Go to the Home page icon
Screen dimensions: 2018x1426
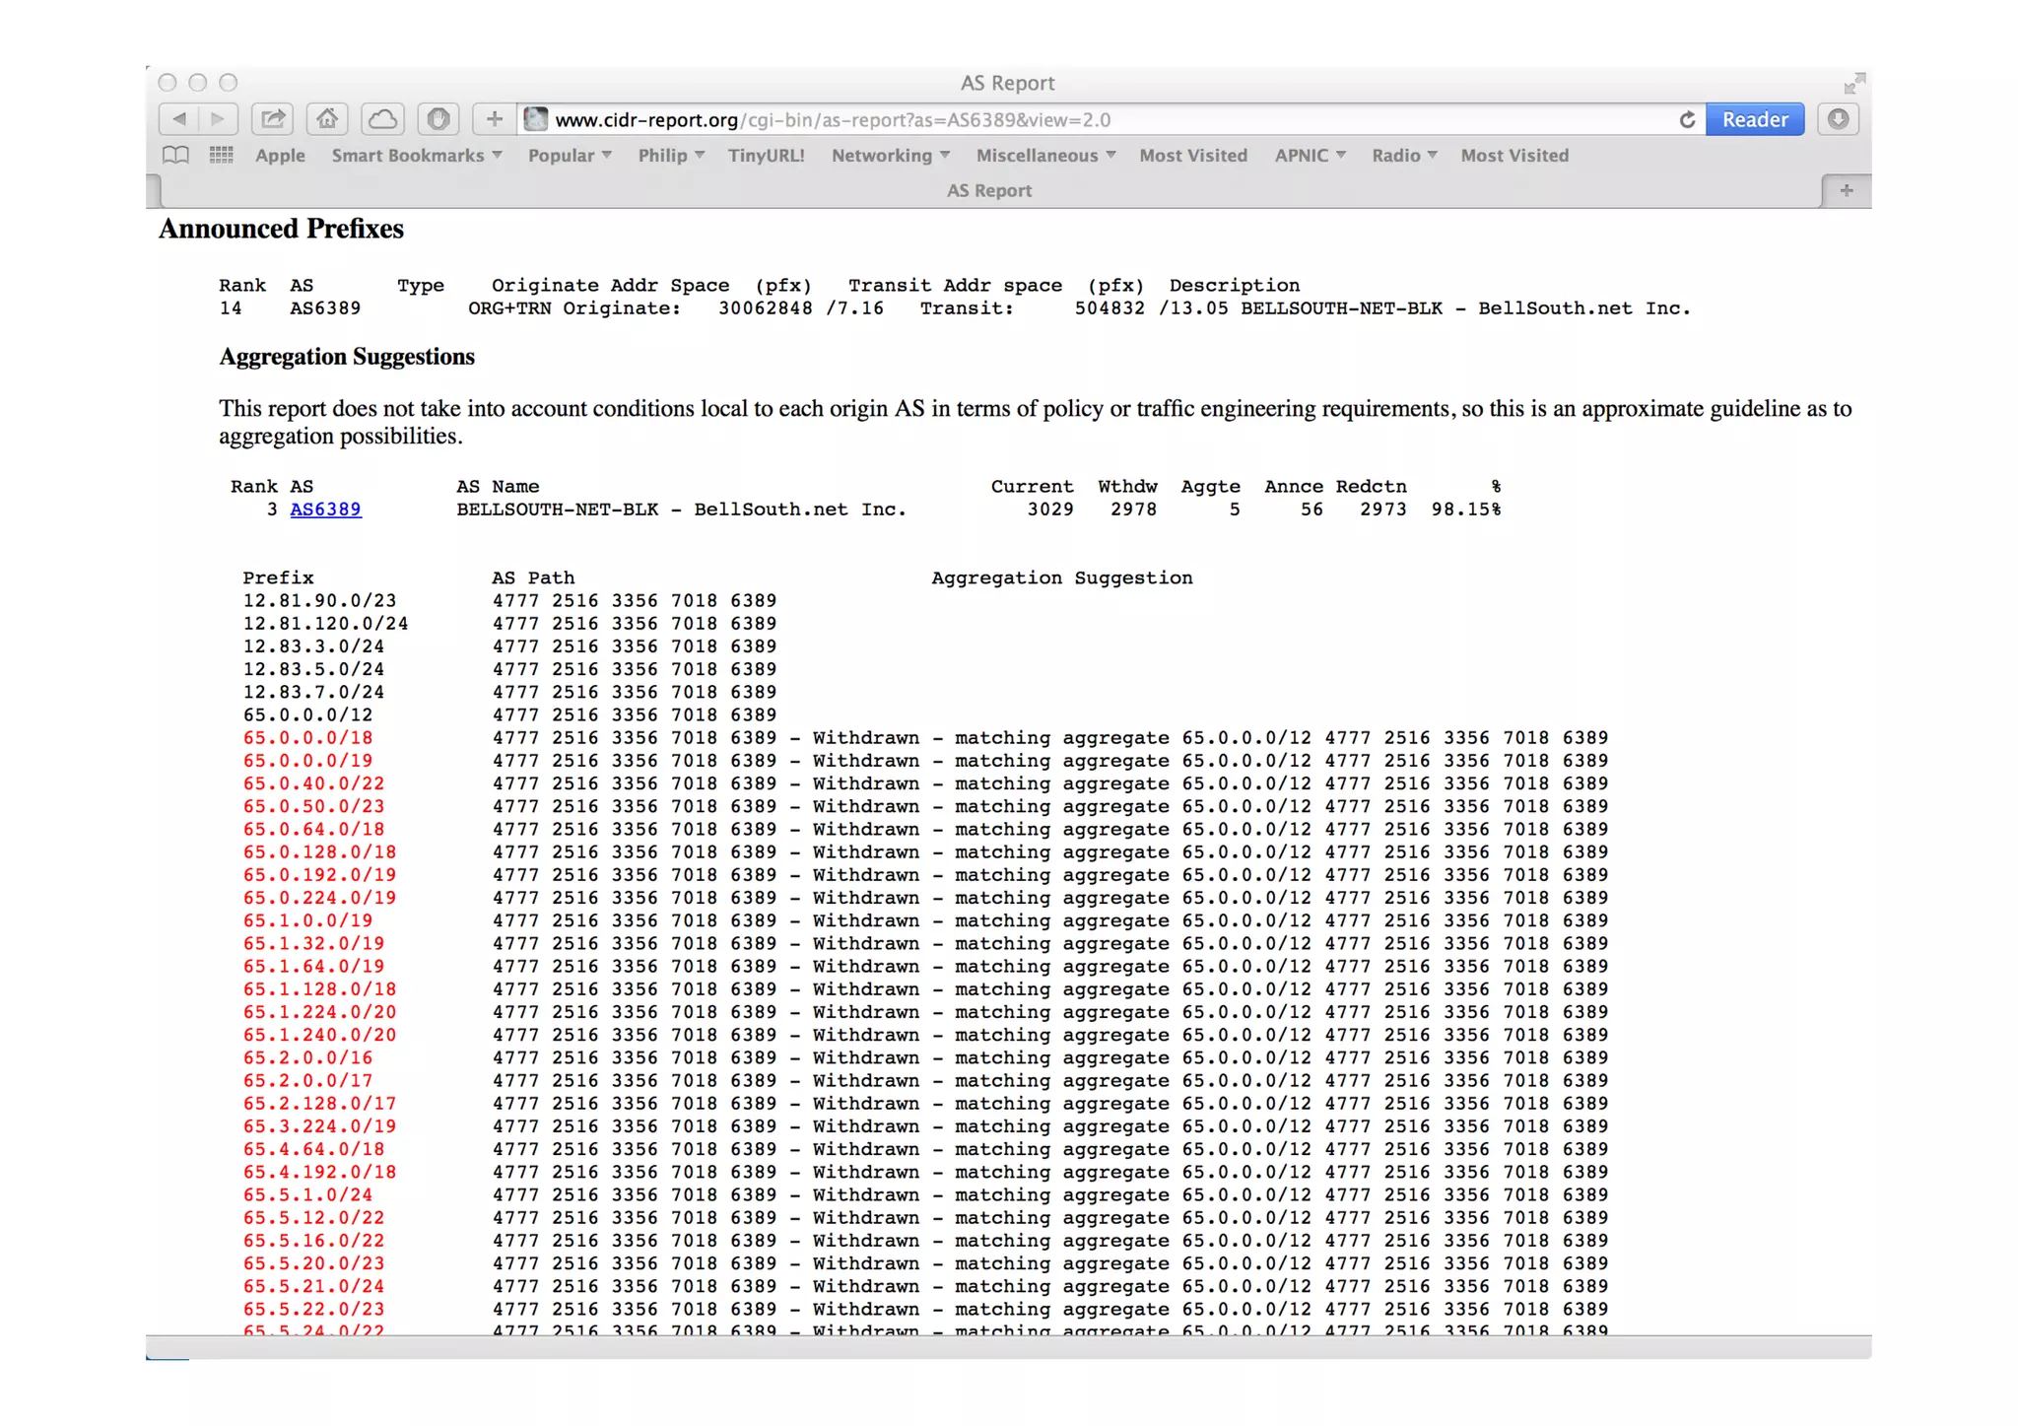coord(327,119)
